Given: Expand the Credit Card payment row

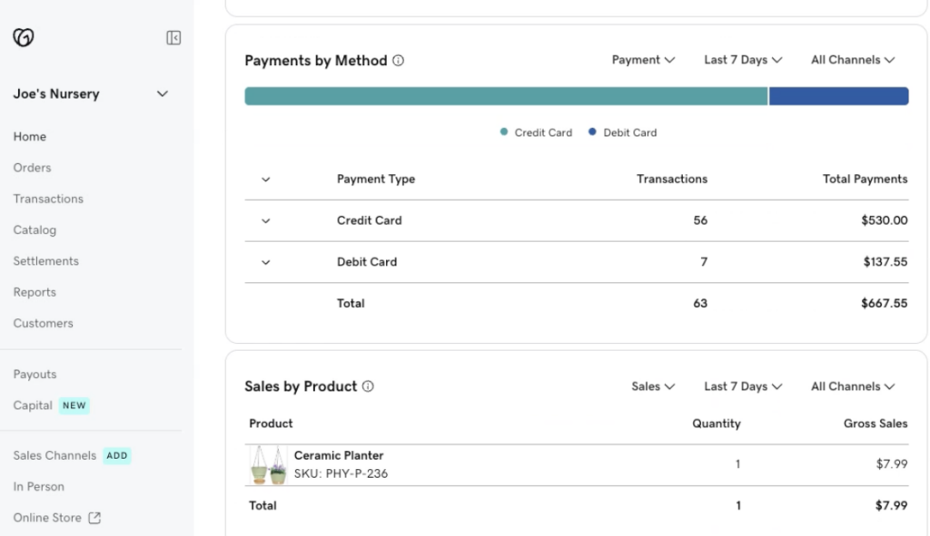Looking at the screenshot, I should (265, 220).
